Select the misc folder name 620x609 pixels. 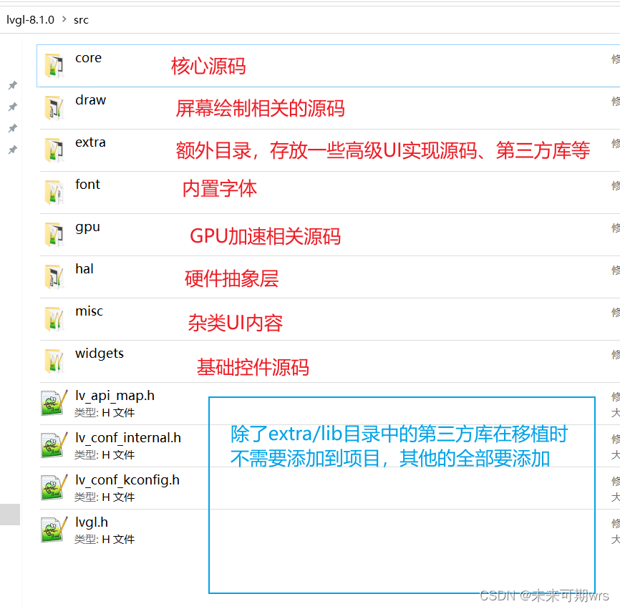click(x=89, y=311)
